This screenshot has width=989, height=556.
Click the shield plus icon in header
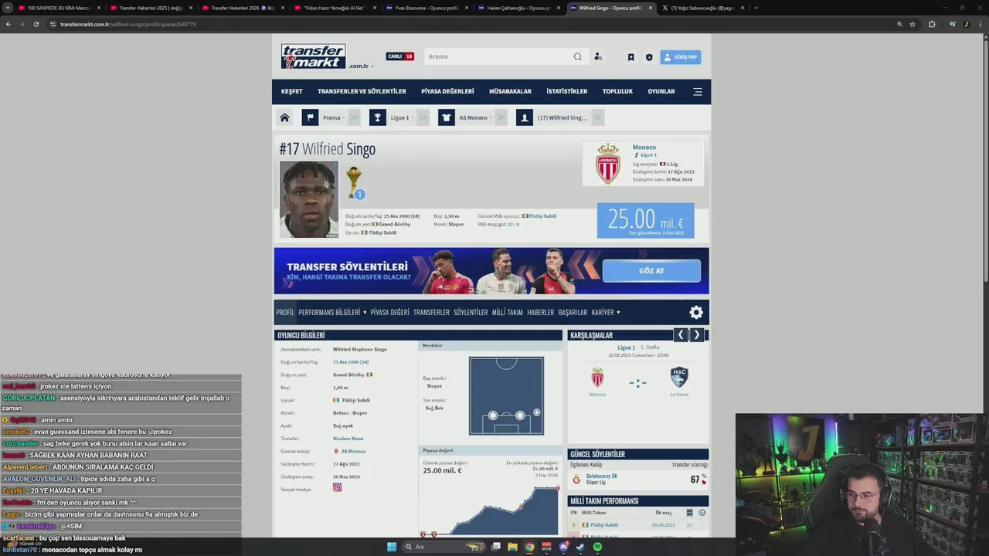[x=649, y=56]
